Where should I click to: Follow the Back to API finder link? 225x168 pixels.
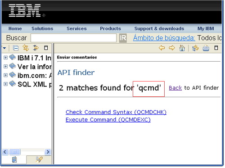click(x=175, y=88)
